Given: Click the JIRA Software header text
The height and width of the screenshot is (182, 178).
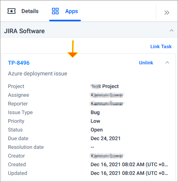Looking at the screenshot, I should (x=24, y=31).
